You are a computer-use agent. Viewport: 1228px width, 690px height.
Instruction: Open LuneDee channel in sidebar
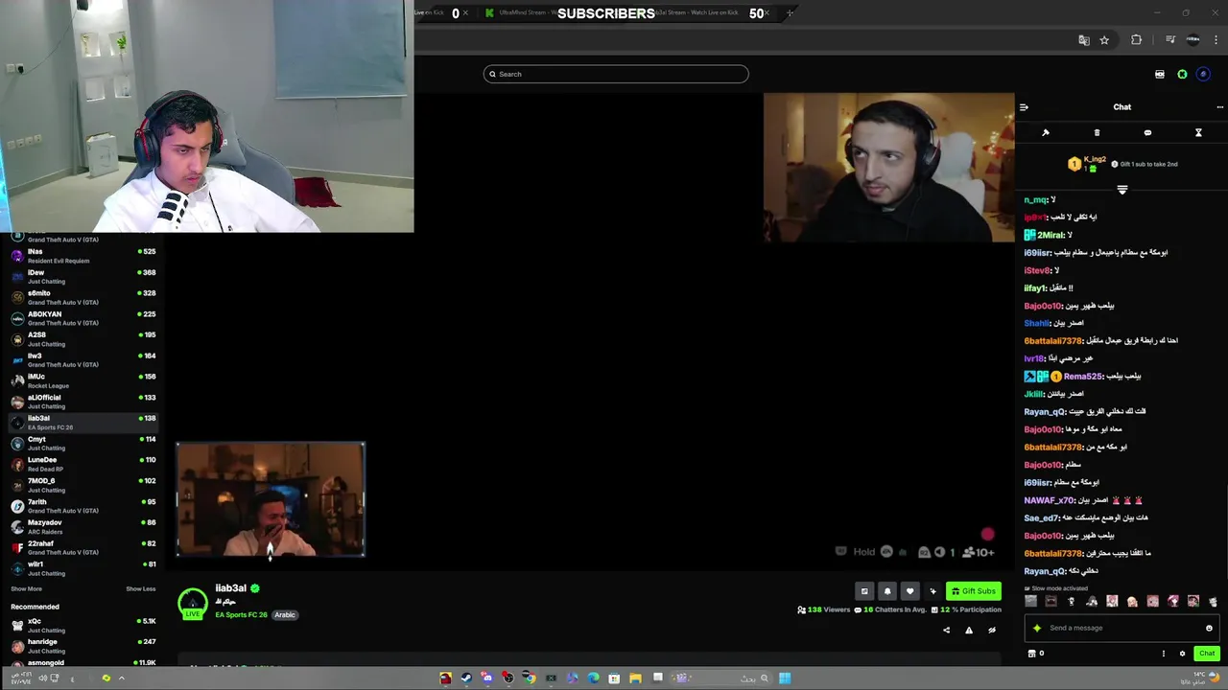(x=83, y=465)
